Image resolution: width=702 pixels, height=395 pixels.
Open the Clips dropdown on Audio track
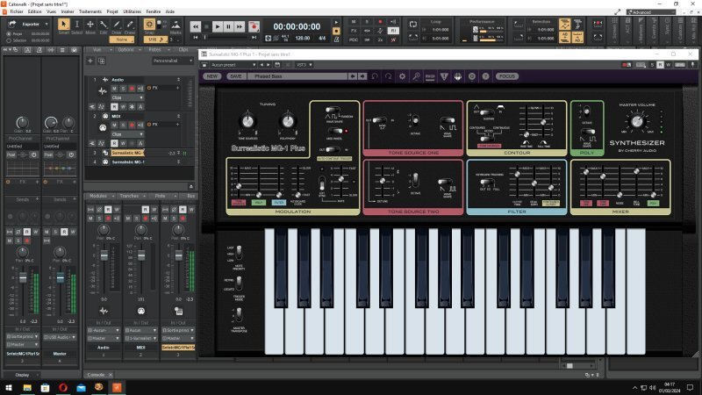click(127, 97)
